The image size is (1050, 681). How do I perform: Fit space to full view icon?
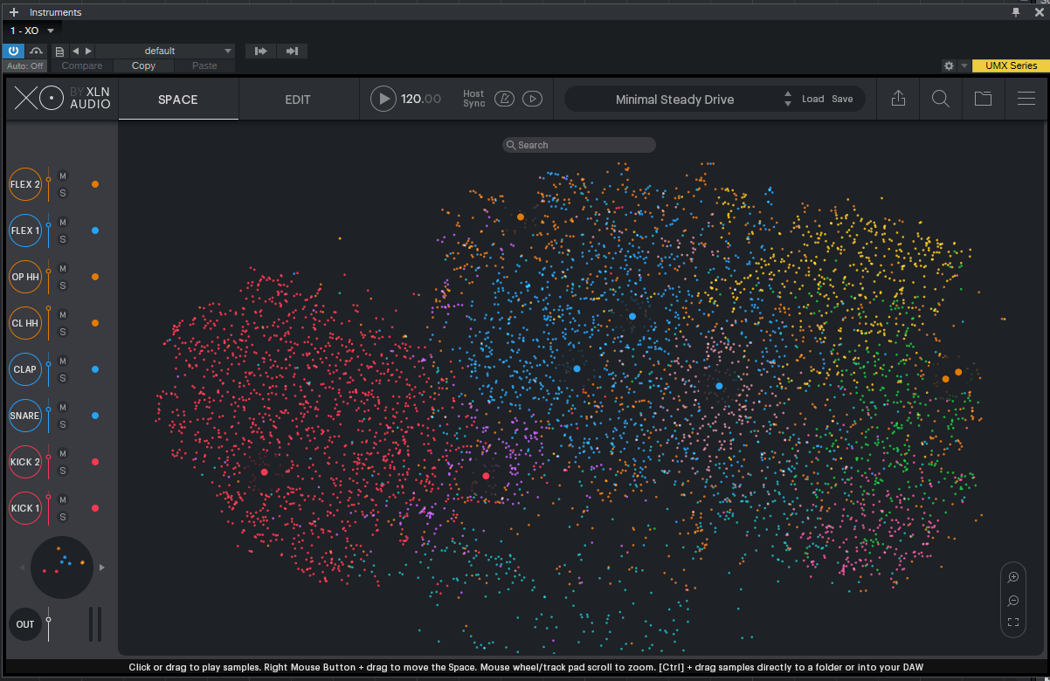(x=1013, y=623)
